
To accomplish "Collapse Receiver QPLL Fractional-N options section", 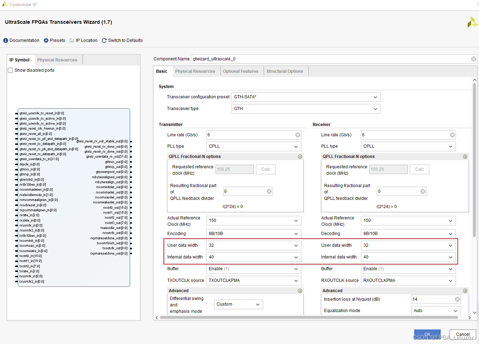I will (465, 157).
